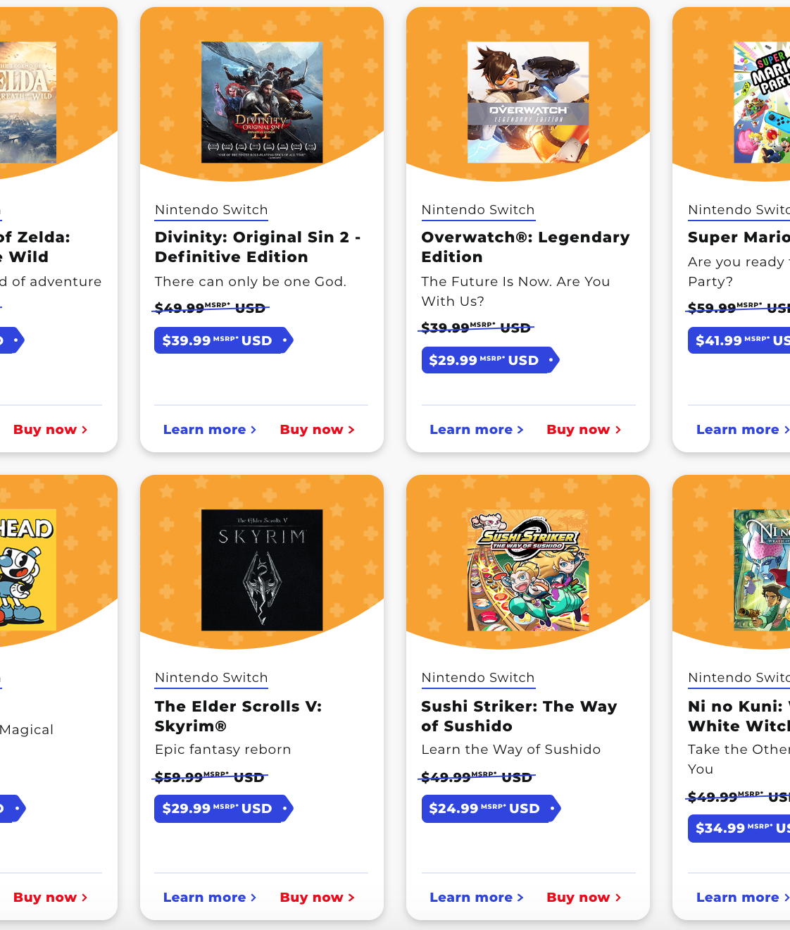Open the Sushi Striker: The Way of Sushido title

click(519, 716)
